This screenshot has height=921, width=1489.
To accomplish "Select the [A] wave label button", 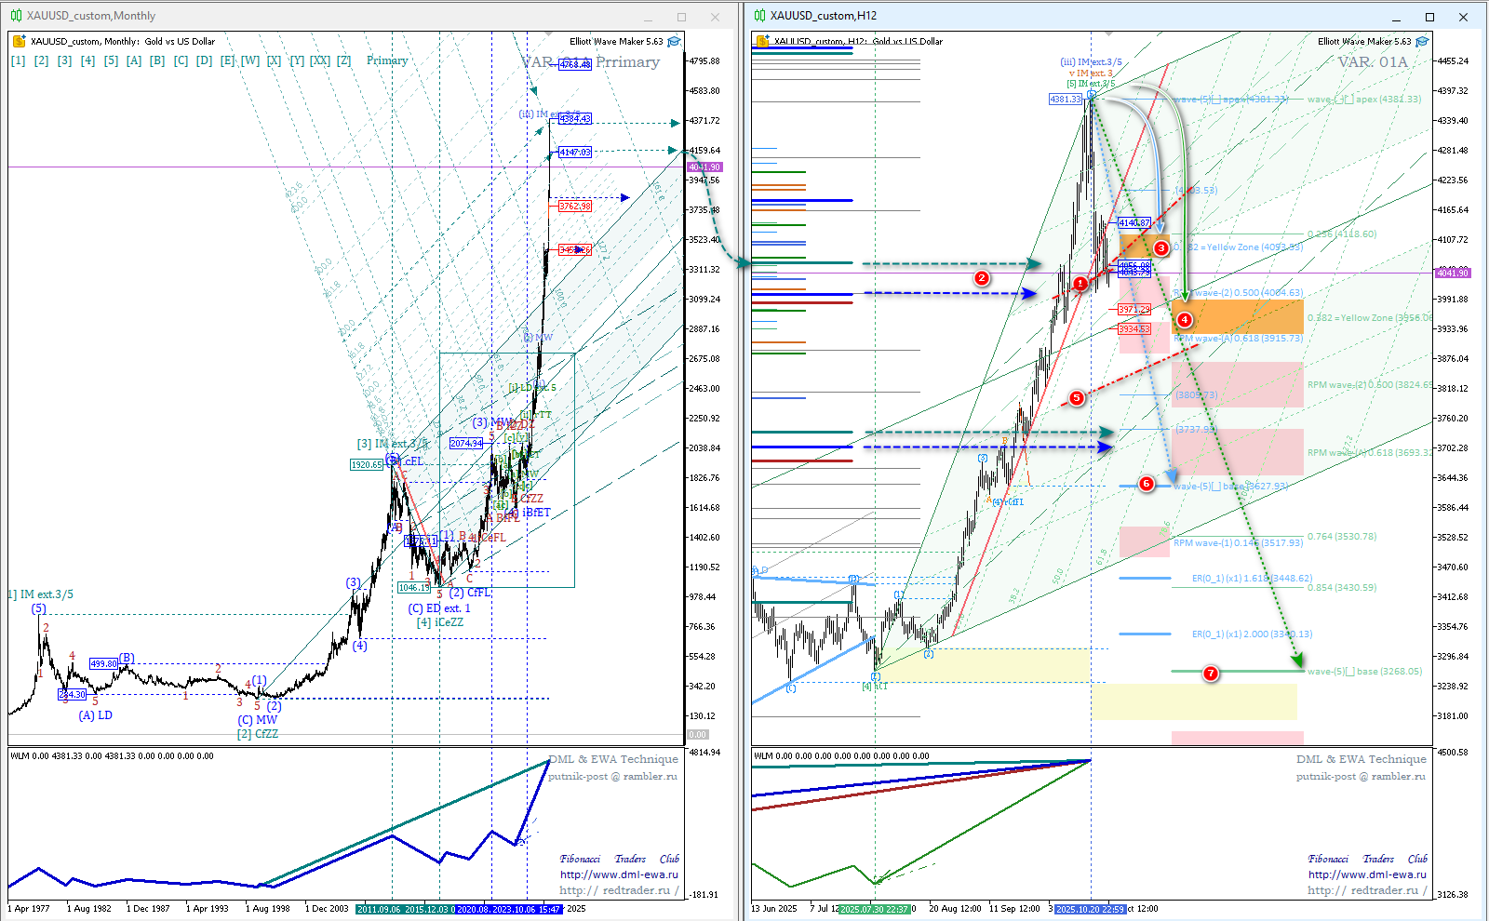I will [134, 60].
